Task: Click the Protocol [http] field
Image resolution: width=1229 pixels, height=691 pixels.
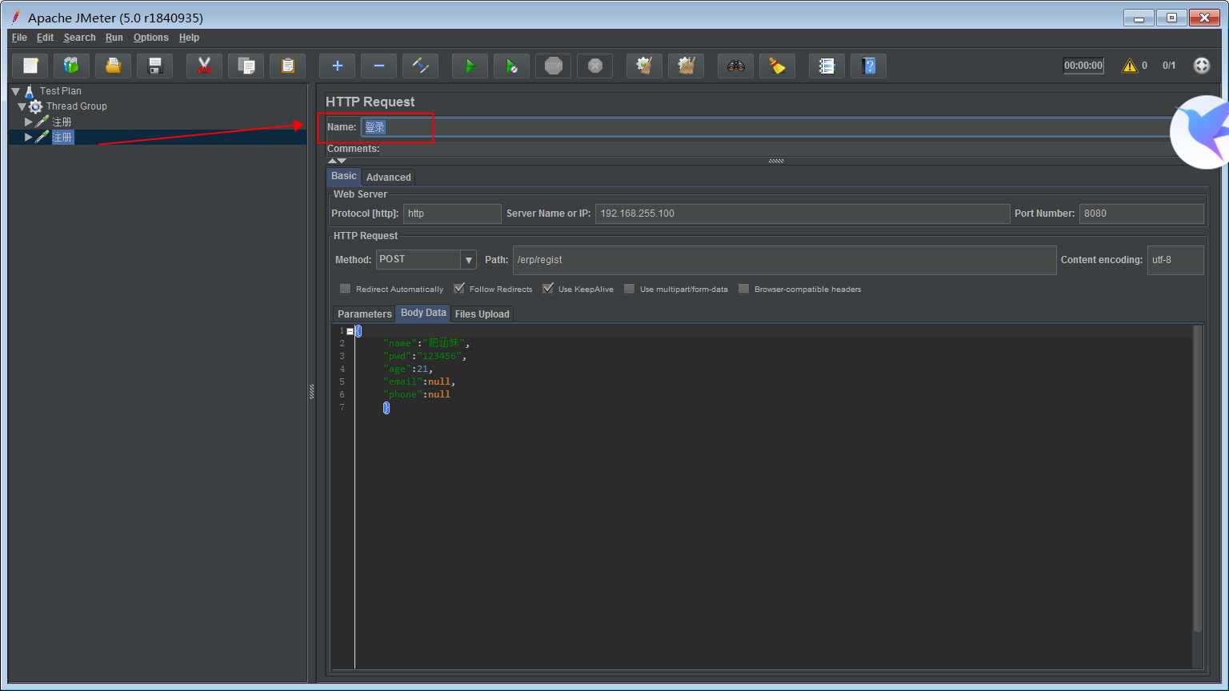Action: click(x=452, y=214)
